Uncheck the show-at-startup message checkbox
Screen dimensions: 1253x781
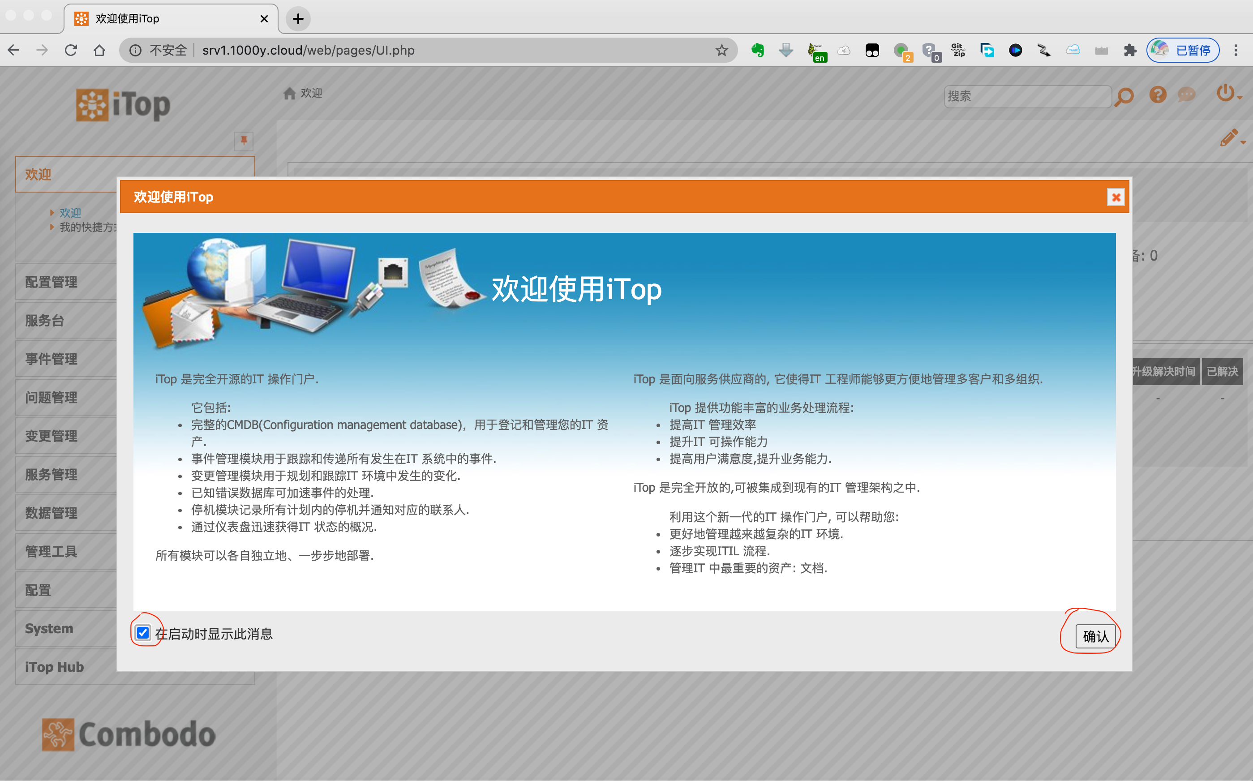click(143, 633)
